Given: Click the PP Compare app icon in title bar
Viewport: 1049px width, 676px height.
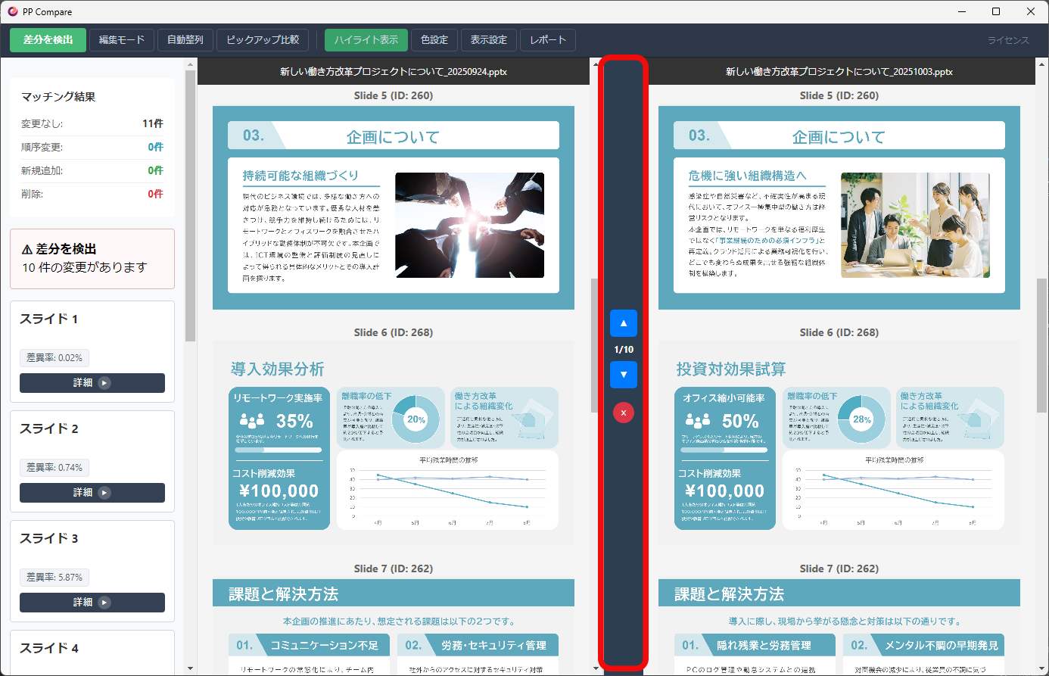Looking at the screenshot, I should tap(12, 11).
